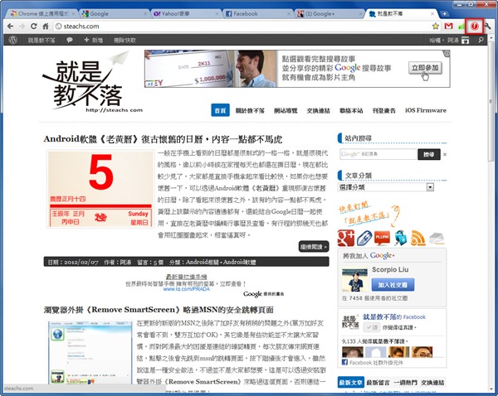Screen dimensions: 498x396
Task: Open the blue pen social icon
Action: click(364, 238)
